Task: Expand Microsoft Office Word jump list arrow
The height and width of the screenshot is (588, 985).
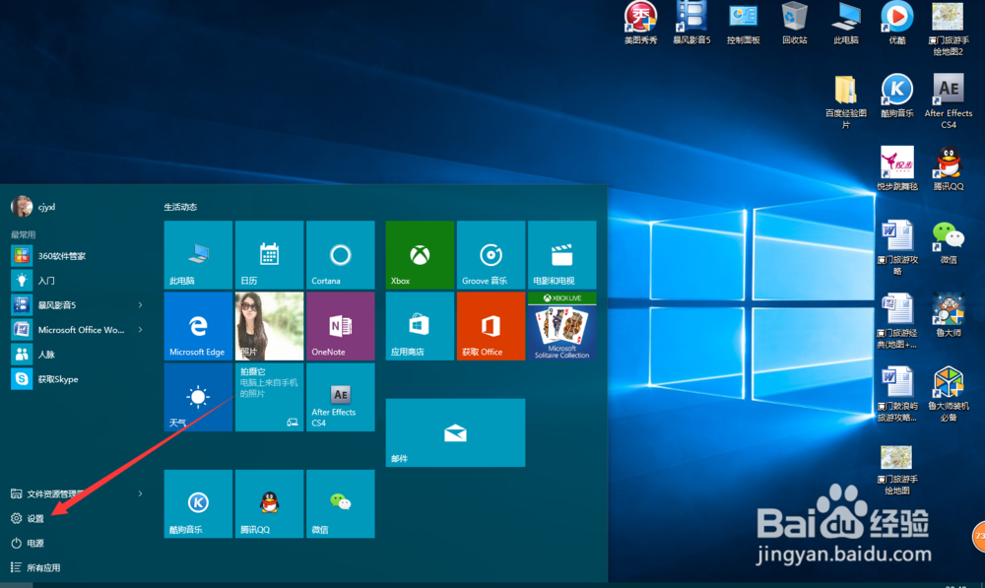Action: tap(140, 329)
